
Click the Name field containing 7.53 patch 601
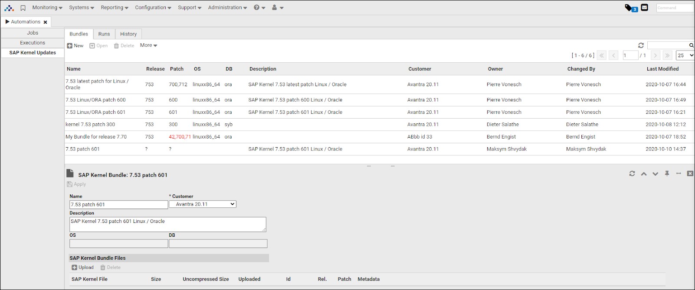click(x=118, y=205)
